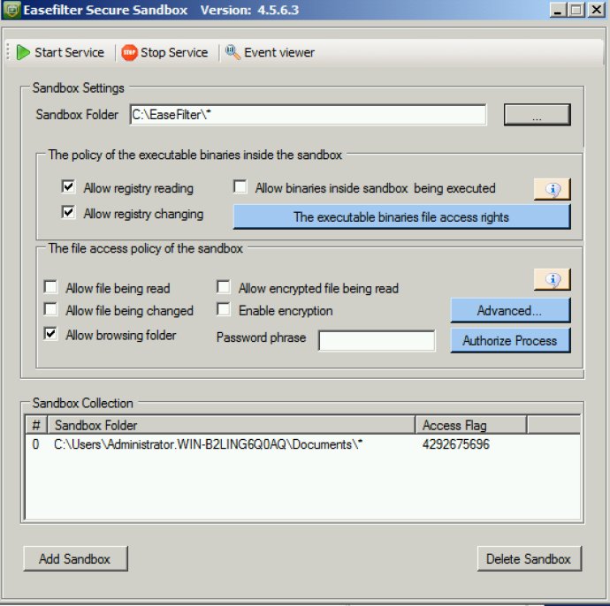Click the browse (...) button for sandbox folder

[x=537, y=115]
